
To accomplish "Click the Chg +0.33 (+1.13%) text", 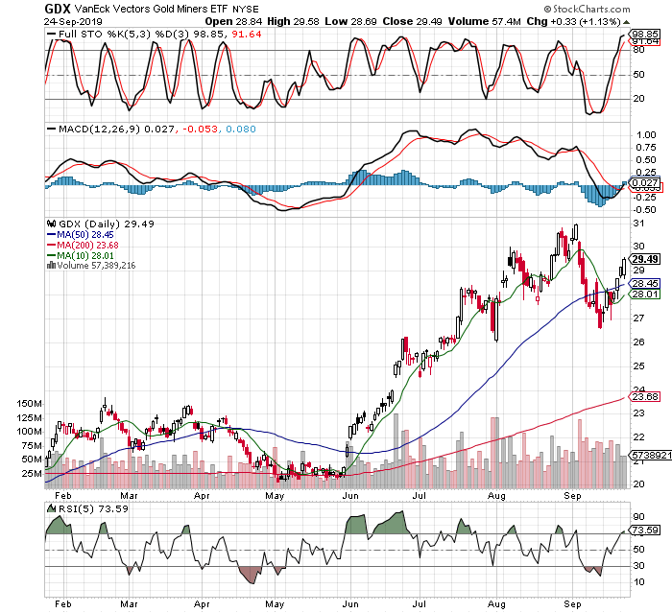I will pyautogui.click(x=573, y=21).
